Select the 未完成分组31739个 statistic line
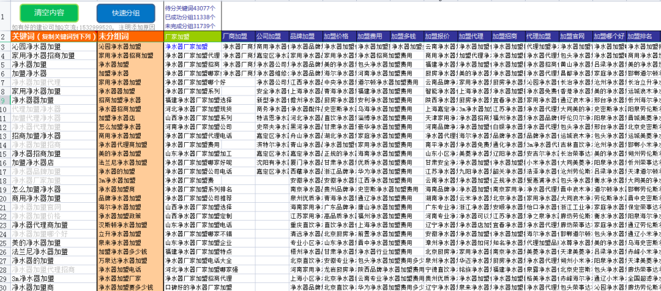Image resolution: width=661 pixels, height=291 pixels. coord(190,26)
